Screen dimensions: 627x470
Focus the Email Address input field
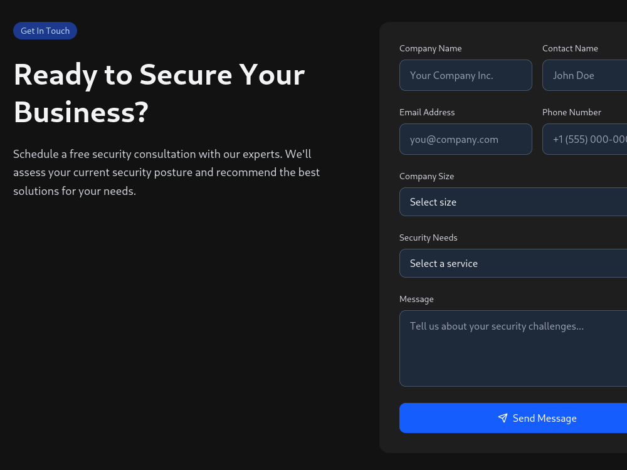point(465,139)
